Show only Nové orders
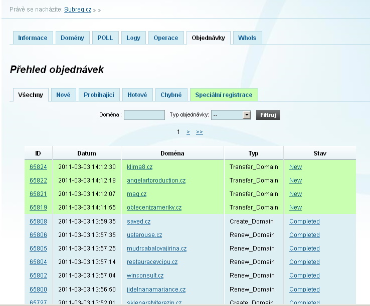This screenshot has height=306, width=370. [x=63, y=95]
